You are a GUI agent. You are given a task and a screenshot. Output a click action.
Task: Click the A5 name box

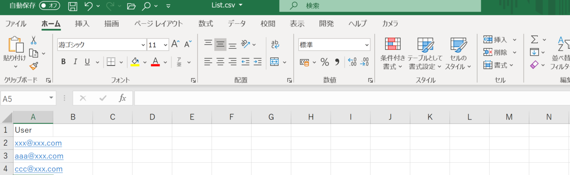[25, 99]
